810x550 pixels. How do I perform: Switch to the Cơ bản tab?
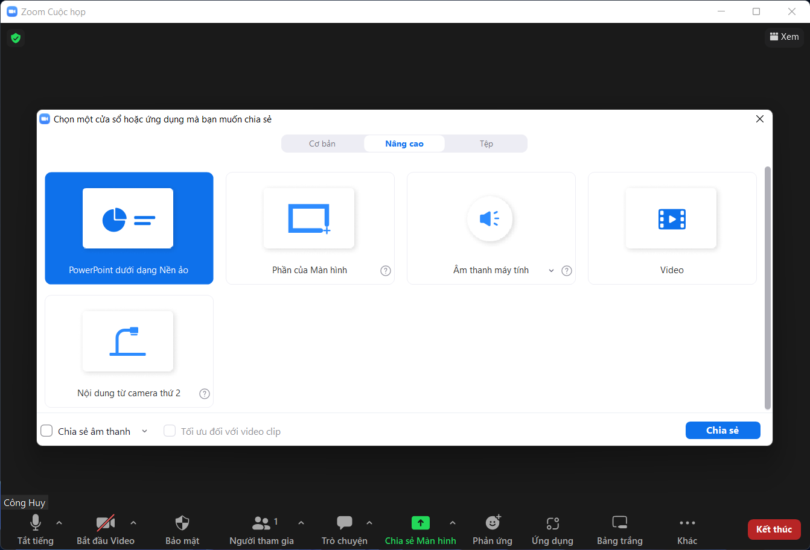(323, 144)
